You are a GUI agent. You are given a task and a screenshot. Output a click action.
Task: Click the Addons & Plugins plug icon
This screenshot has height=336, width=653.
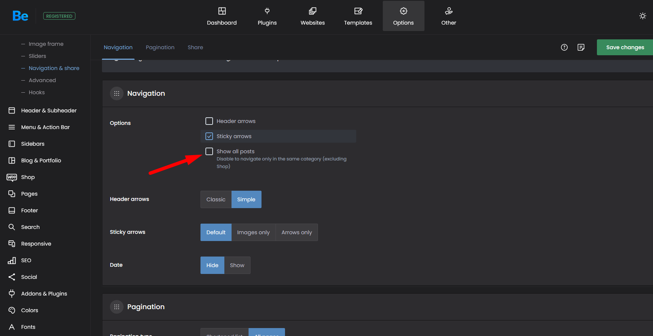click(12, 294)
